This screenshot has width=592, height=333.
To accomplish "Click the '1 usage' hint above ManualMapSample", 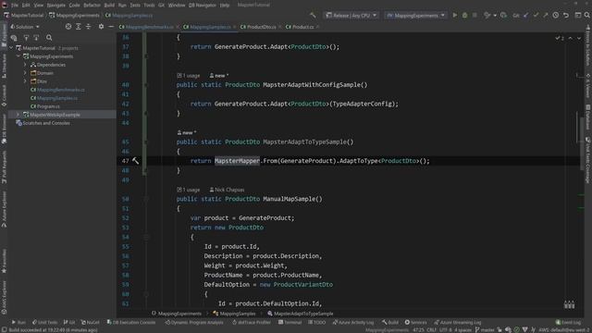I will pyautogui.click(x=189, y=190).
